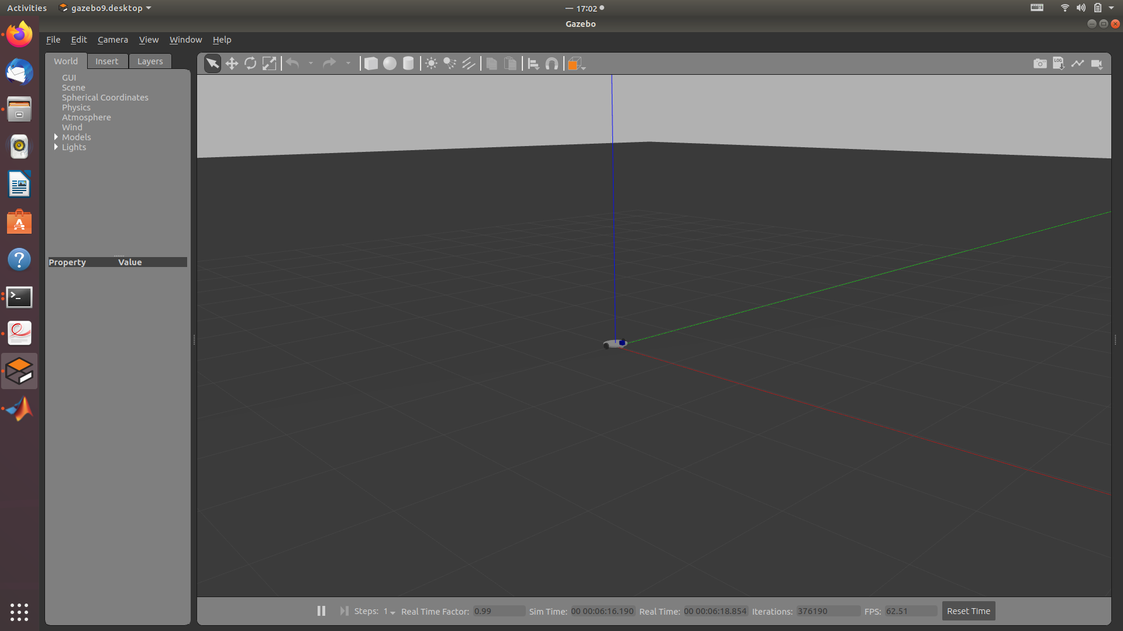The width and height of the screenshot is (1123, 631).
Task: Open Terminal from the Ubuntu dock
Action: click(19, 297)
